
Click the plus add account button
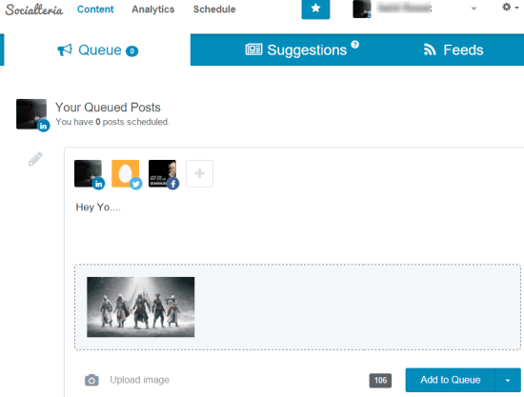coord(199,173)
